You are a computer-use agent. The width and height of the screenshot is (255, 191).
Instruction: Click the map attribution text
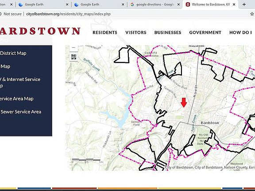(x=210, y=168)
